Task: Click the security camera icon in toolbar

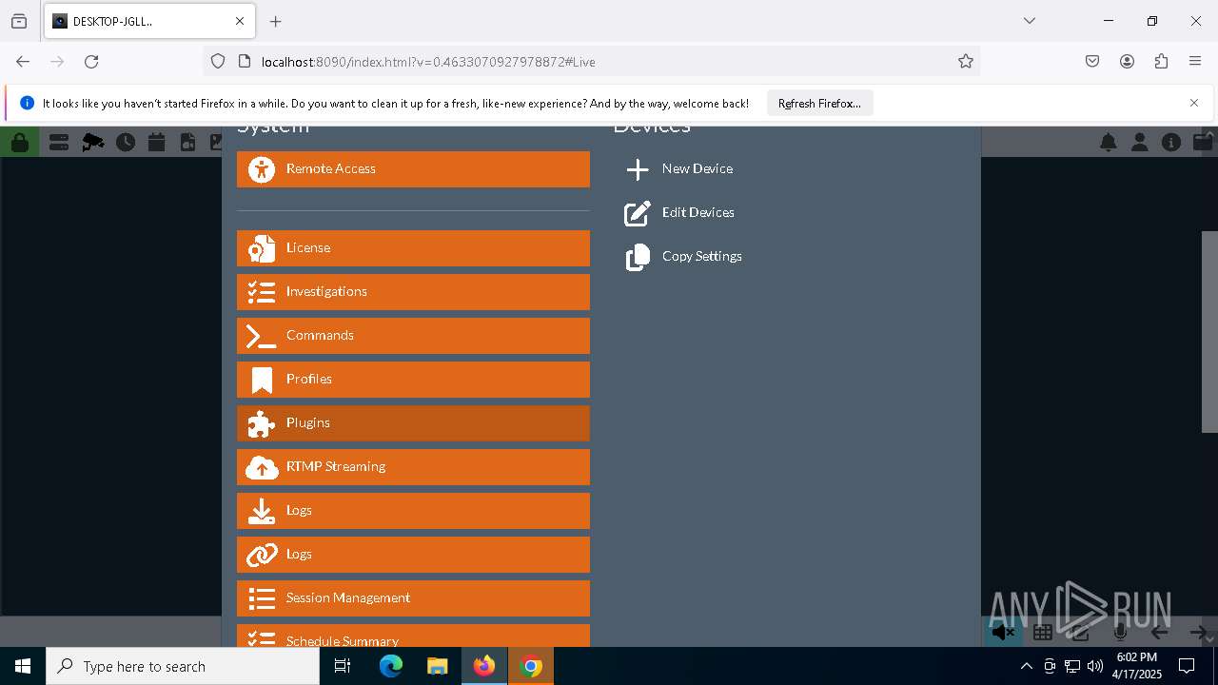Action: (x=92, y=143)
